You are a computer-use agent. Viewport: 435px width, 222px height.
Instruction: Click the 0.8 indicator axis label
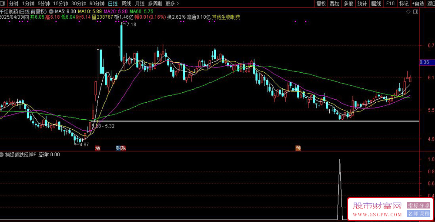click(x=431, y=172)
